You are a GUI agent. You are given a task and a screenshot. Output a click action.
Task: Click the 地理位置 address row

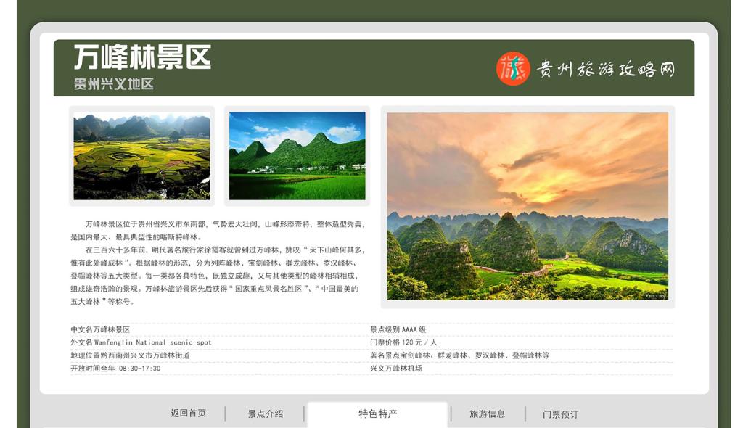130,355
